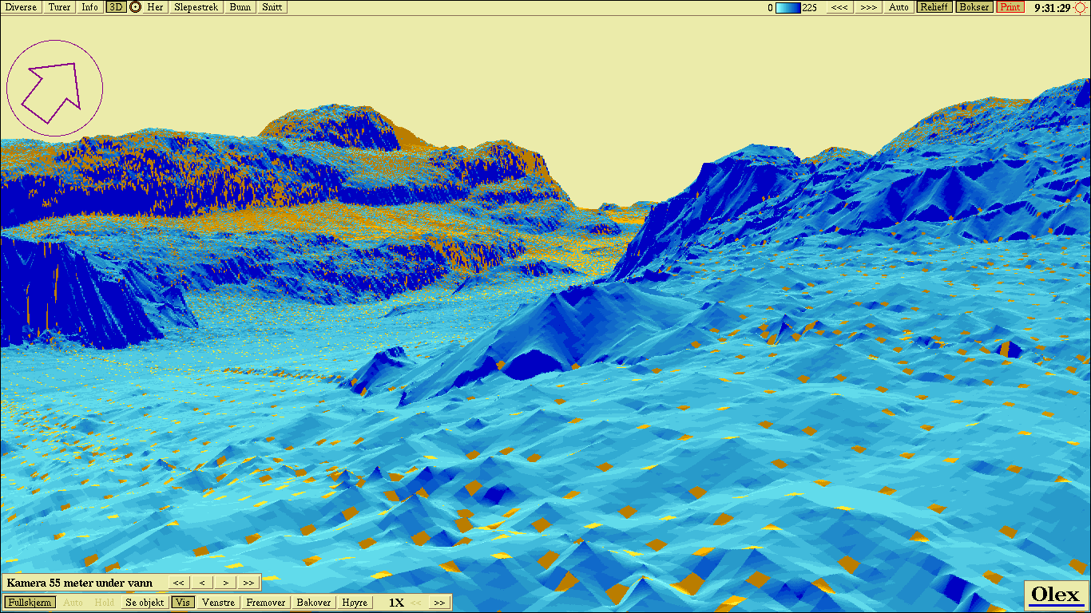The image size is (1091, 613).
Task: Shift depth range with >>> button
Action: click(868, 7)
